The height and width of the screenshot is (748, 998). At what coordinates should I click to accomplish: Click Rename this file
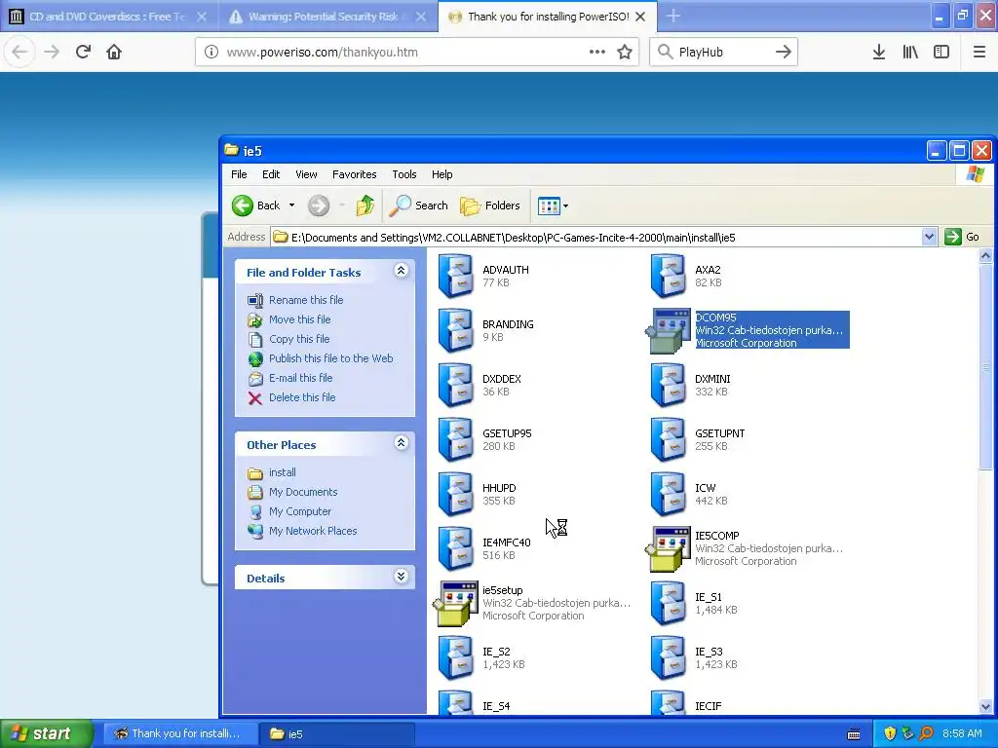point(306,300)
